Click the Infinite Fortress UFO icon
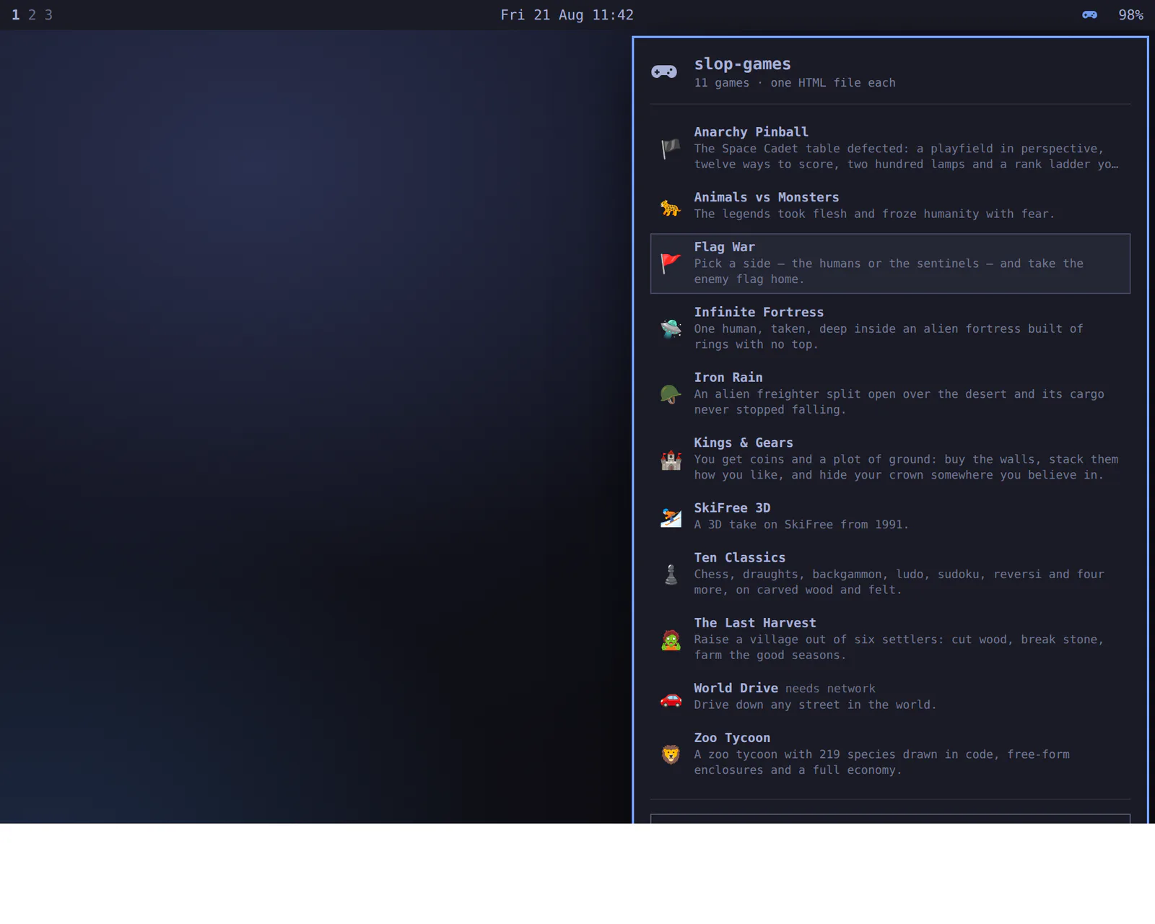The width and height of the screenshot is (1155, 924). [671, 328]
